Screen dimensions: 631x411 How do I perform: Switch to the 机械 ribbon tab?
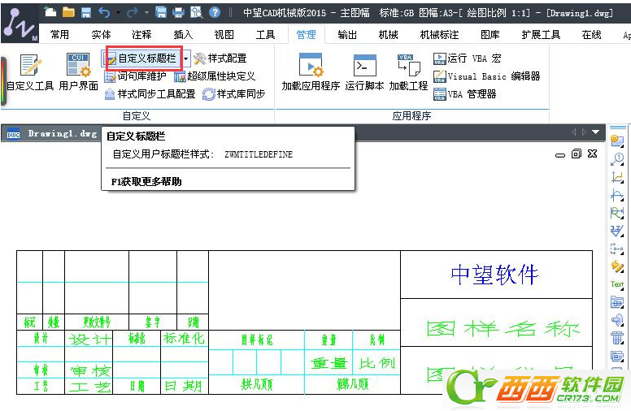click(x=388, y=35)
